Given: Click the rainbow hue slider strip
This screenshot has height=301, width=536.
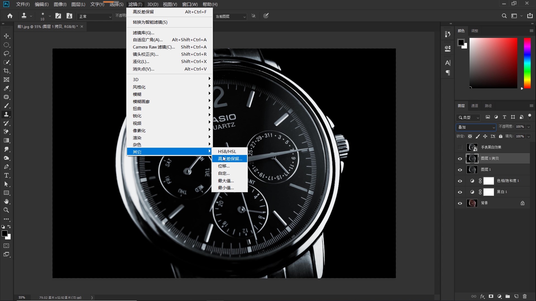Looking at the screenshot, I should [x=527, y=63].
